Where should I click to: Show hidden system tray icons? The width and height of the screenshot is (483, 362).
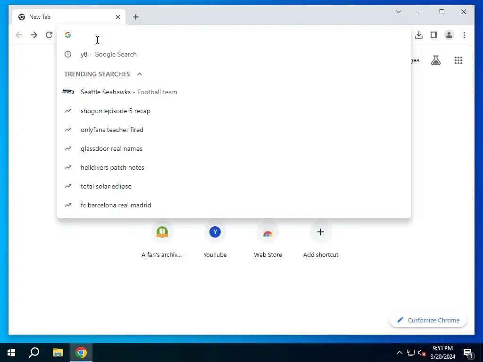[399, 353]
